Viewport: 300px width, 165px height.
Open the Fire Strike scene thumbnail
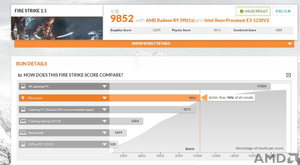[57, 28]
